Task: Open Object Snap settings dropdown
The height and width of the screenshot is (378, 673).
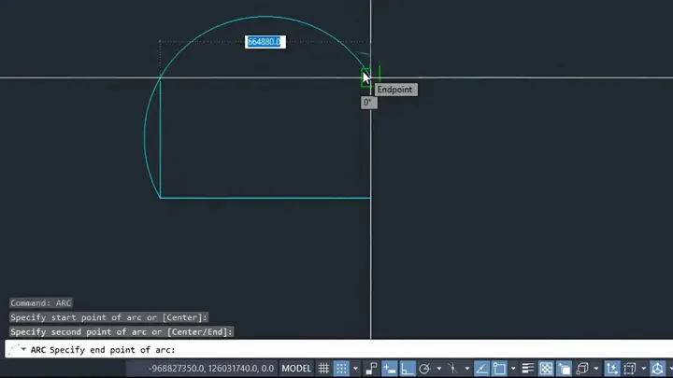Action: 513,368
